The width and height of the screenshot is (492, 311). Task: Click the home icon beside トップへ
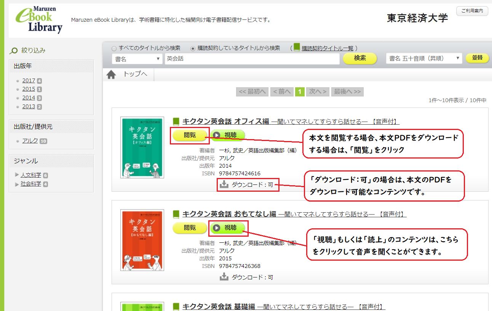(111, 75)
